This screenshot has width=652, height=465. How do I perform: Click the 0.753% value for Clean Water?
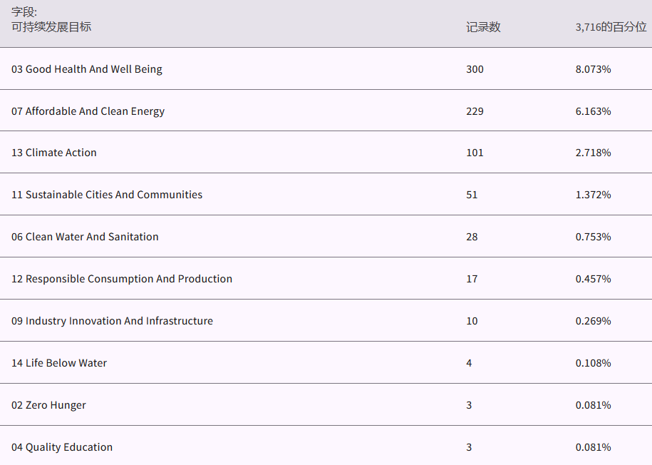593,237
